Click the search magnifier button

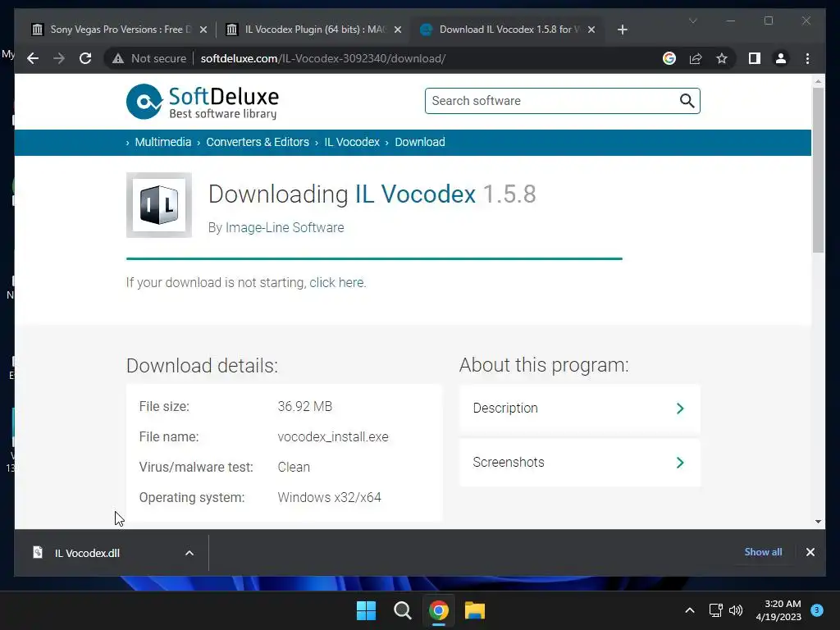687,101
